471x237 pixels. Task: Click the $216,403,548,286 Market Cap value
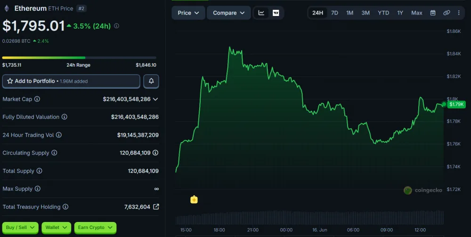(x=127, y=99)
